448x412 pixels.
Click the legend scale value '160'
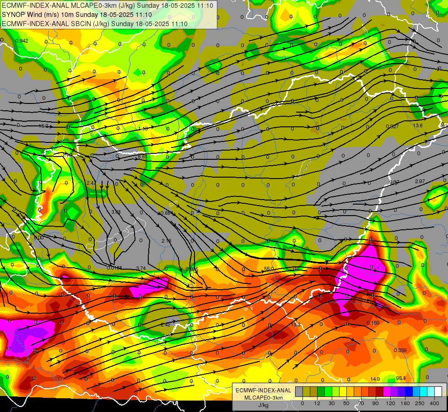(x=405, y=403)
